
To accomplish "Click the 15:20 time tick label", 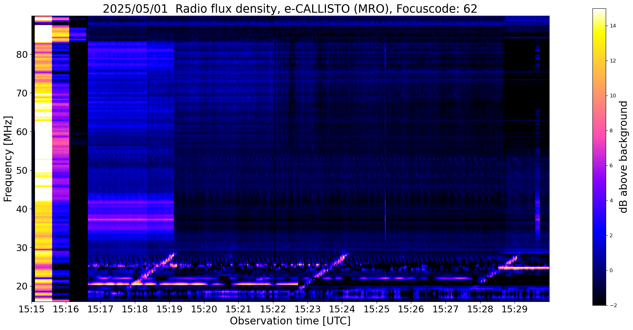I will pos(204,309).
